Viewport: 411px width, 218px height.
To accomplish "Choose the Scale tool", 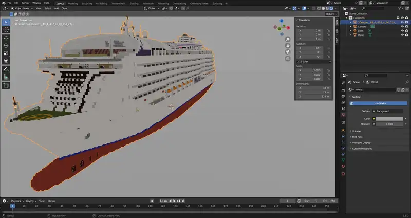I will click(6, 53).
